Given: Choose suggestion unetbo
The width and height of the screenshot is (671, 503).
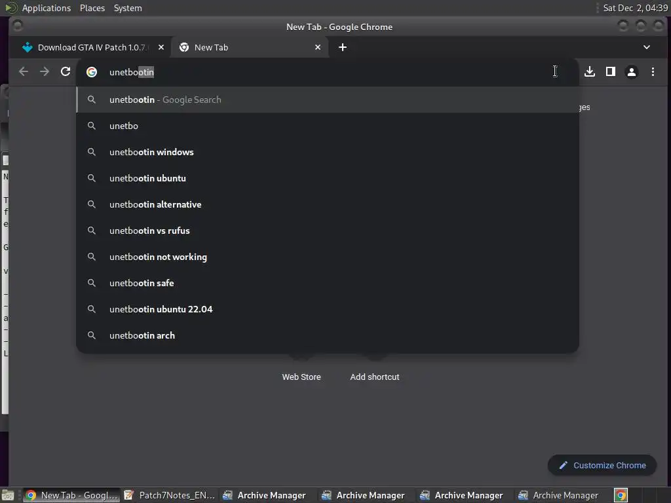Looking at the screenshot, I should 328,126.
